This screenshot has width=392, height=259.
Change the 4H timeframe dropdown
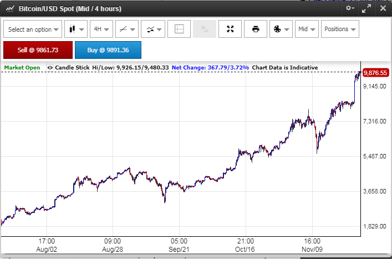point(101,29)
